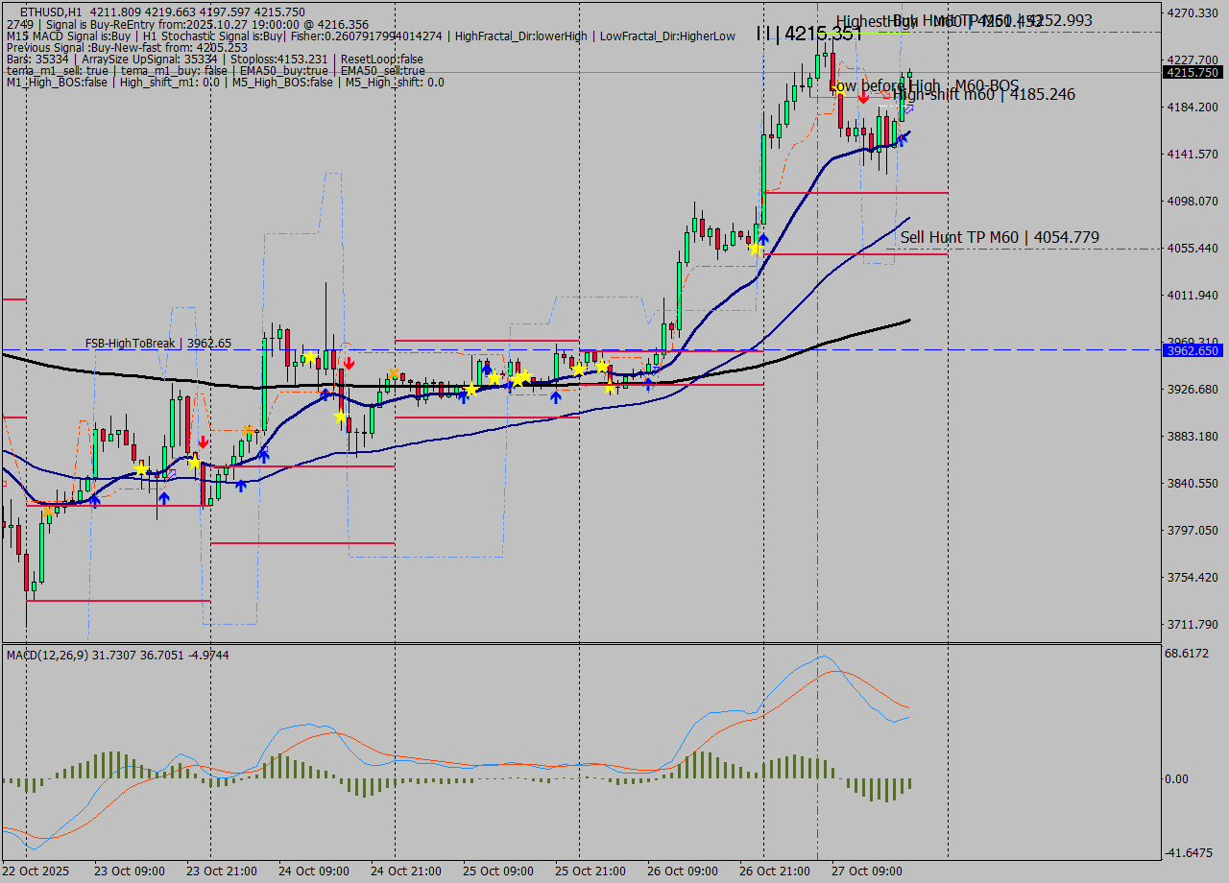This screenshot has width=1229, height=883.
Task: Click the Sell Hunt TP M60 | 4054.779 label
Action: pos(999,237)
